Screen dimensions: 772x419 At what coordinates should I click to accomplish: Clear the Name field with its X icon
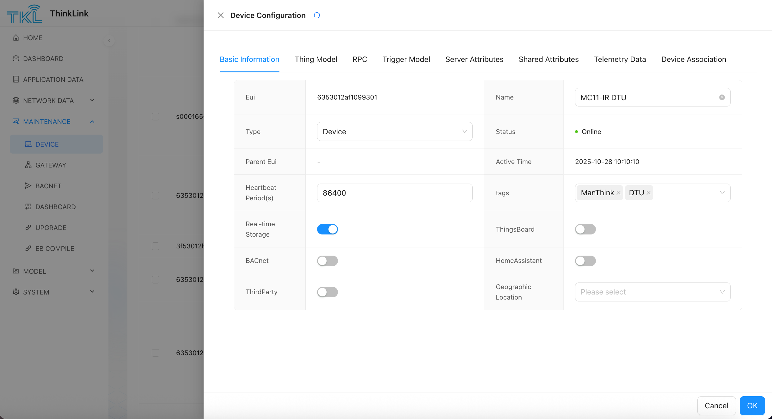coord(722,97)
